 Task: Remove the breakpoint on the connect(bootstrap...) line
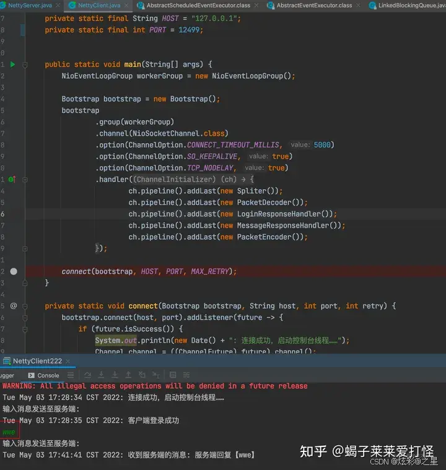[14, 272]
